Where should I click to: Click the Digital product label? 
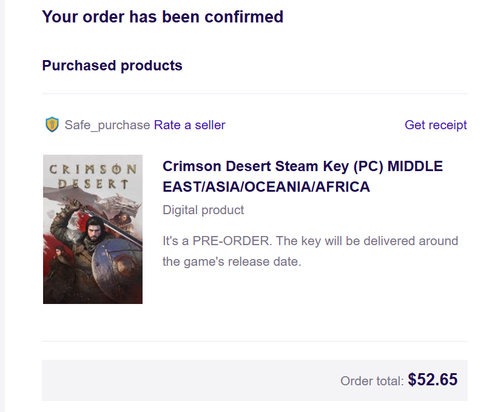click(x=203, y=210)
